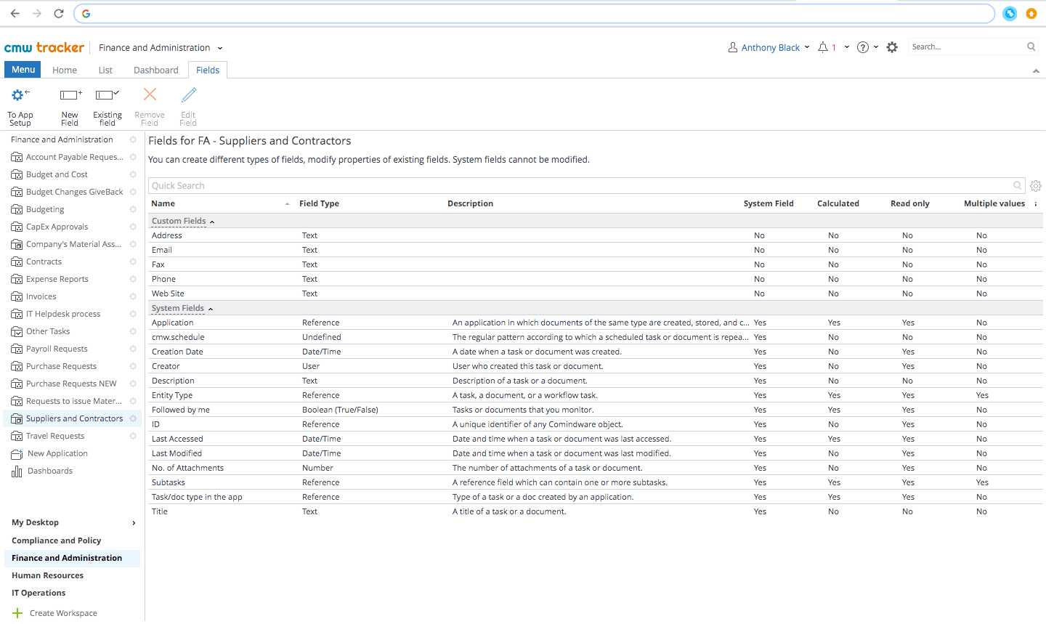Click the To App Setup gear icon

(x=20, y=94)
